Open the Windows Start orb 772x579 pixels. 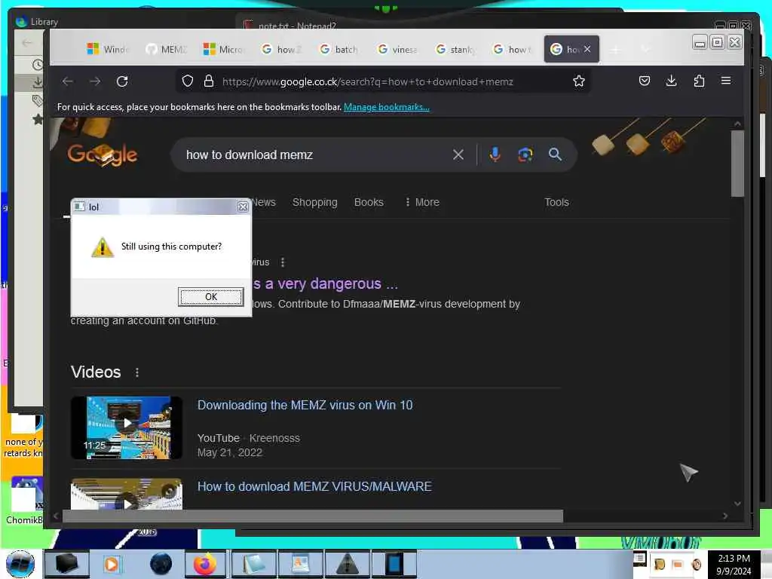click(20, 564)
